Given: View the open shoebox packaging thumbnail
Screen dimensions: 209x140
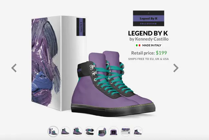Looking at the screenshot, I should click(126, 131).
